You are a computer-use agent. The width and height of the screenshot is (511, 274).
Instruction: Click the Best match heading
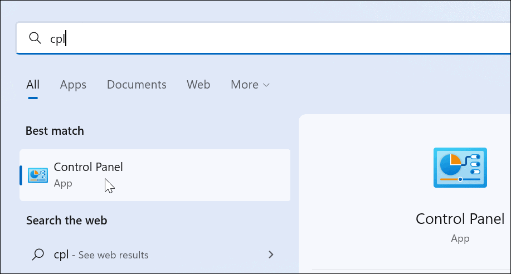[55, 131]
